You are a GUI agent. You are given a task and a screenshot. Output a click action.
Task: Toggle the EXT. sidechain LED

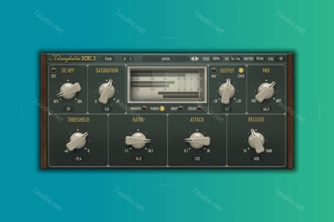(x=53, y=70)
